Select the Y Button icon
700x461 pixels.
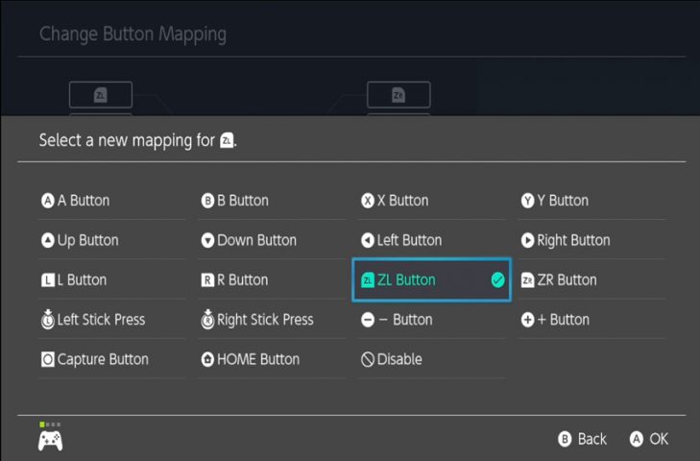(527, 201)
